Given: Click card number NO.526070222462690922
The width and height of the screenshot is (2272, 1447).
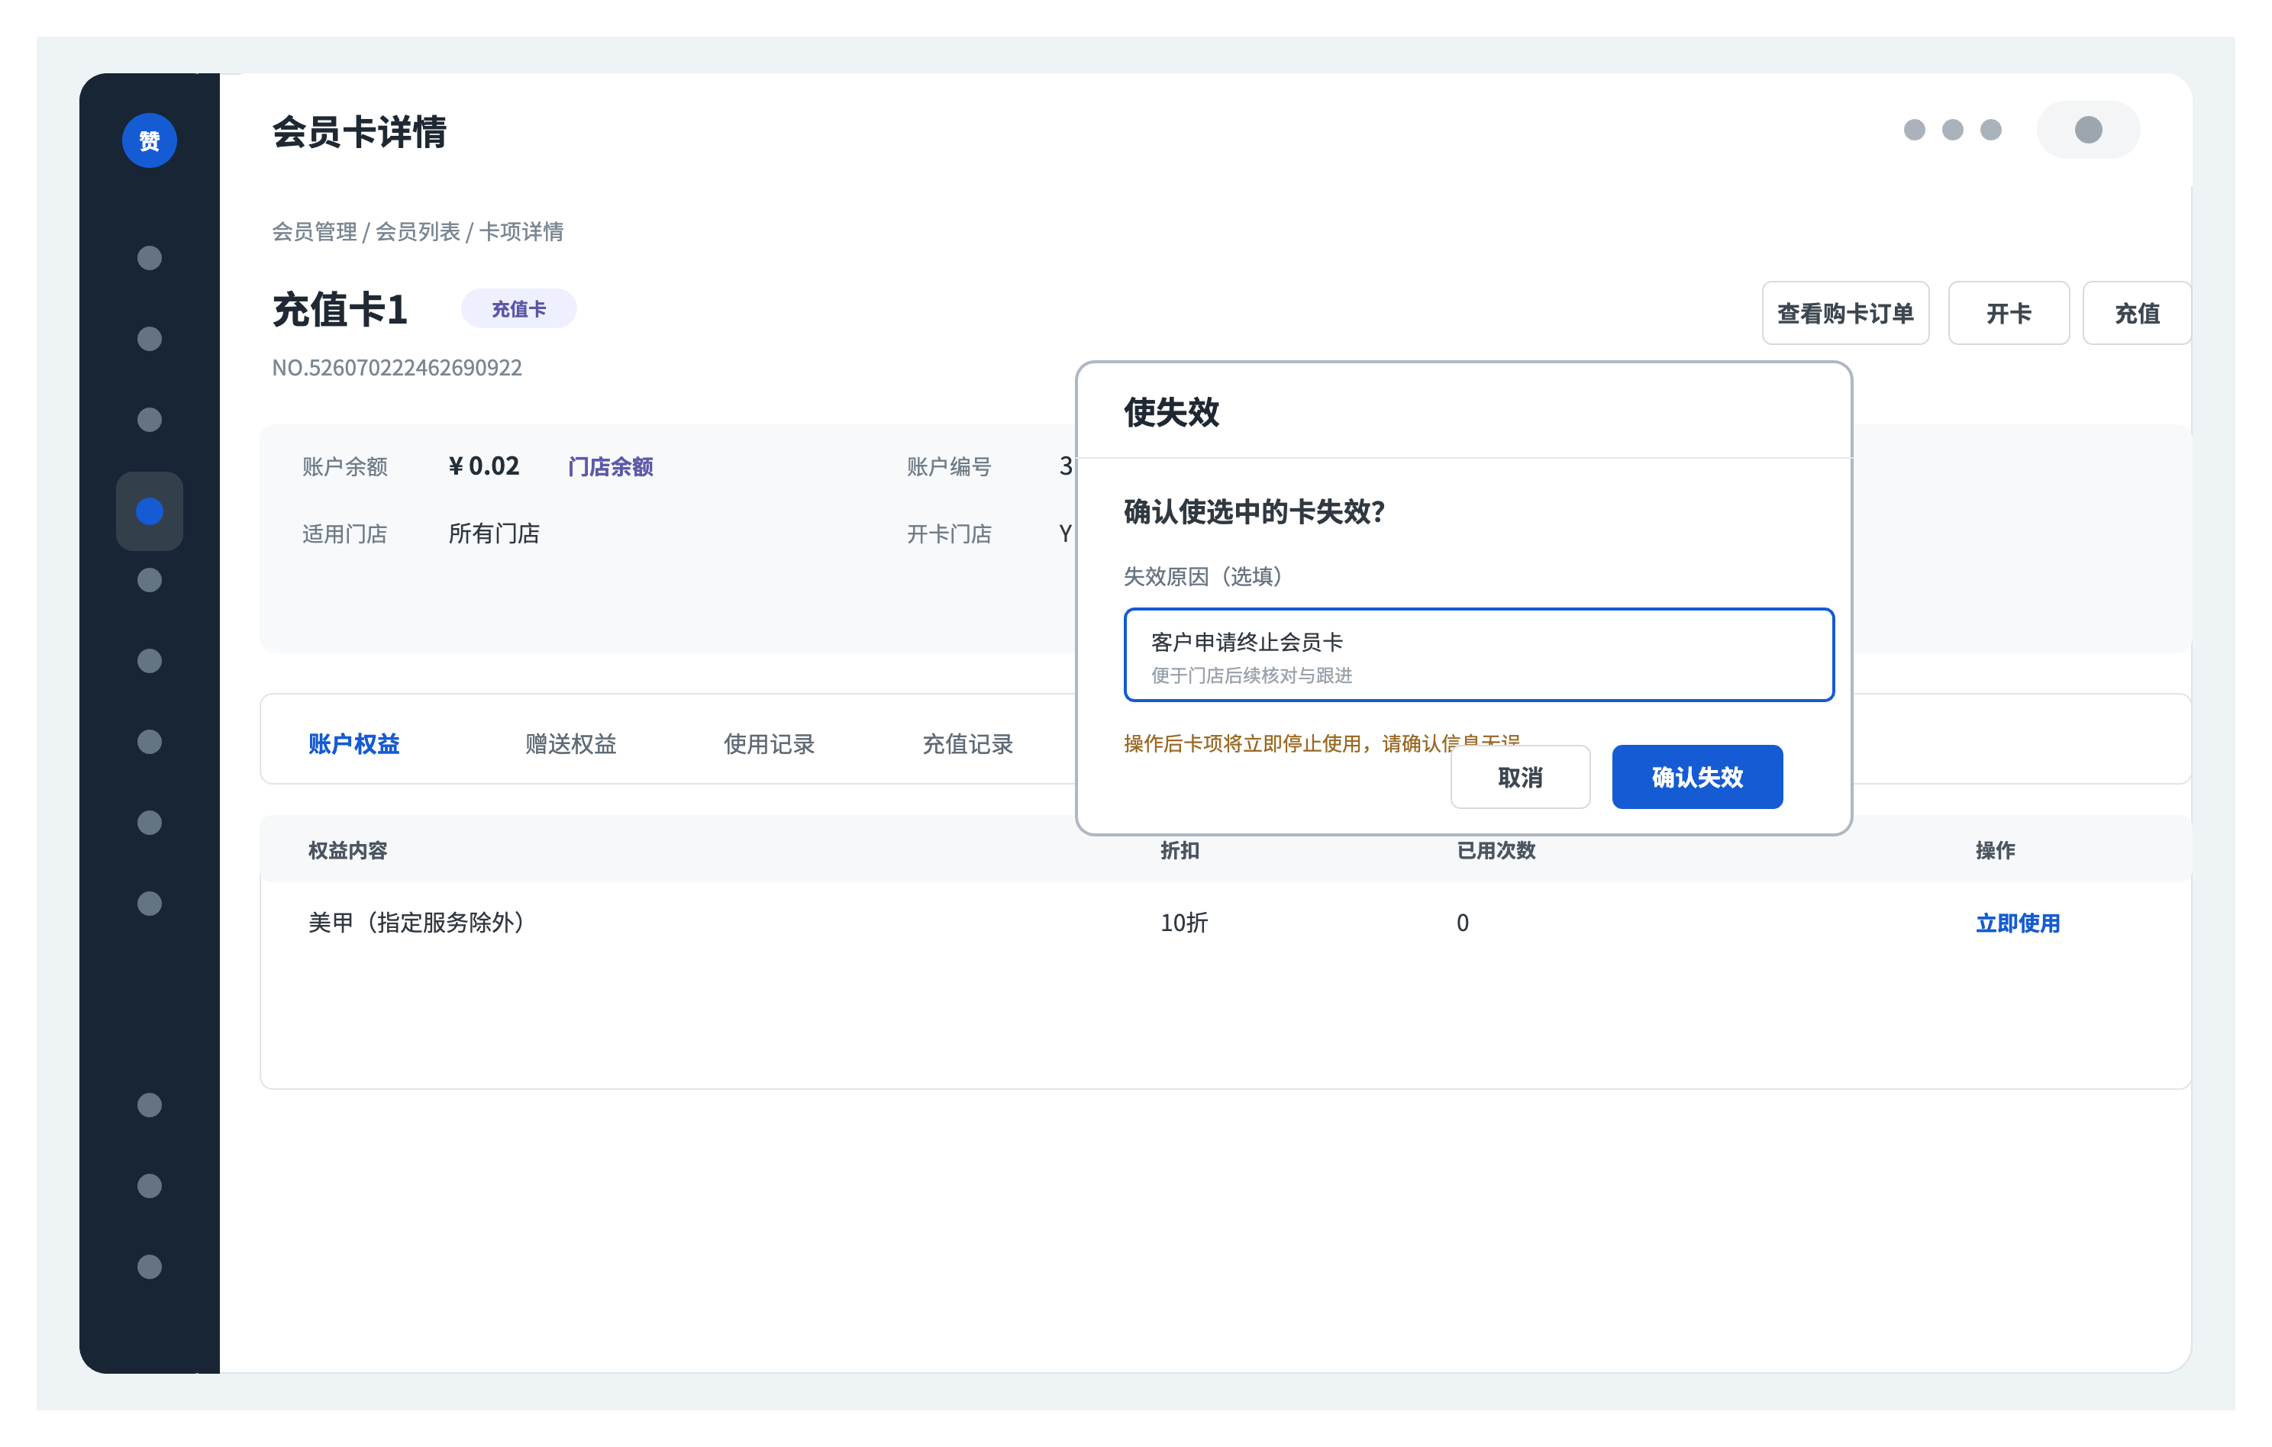Looking at the screenshot, I should 397,367.
